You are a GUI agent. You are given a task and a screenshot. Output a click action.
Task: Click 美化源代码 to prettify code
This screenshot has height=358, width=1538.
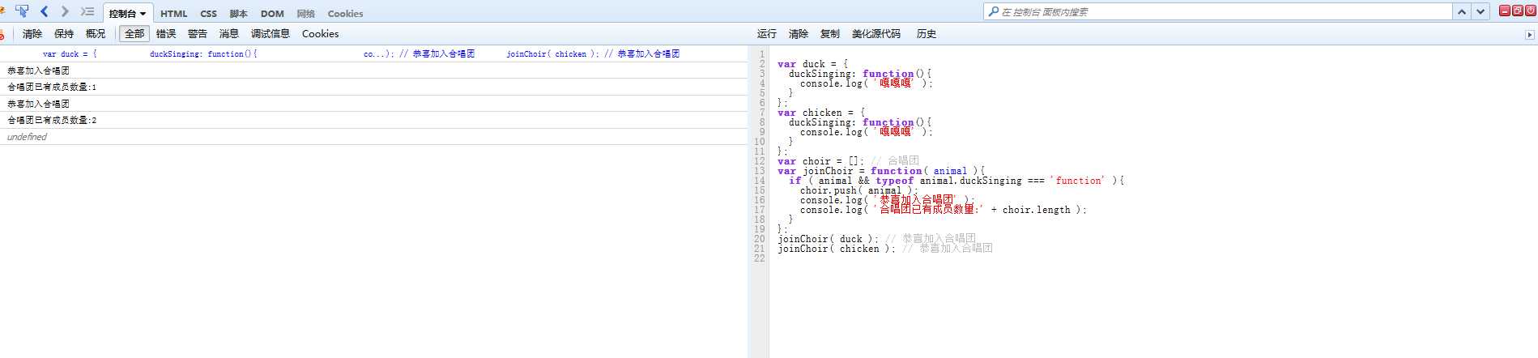click(876, 34)
